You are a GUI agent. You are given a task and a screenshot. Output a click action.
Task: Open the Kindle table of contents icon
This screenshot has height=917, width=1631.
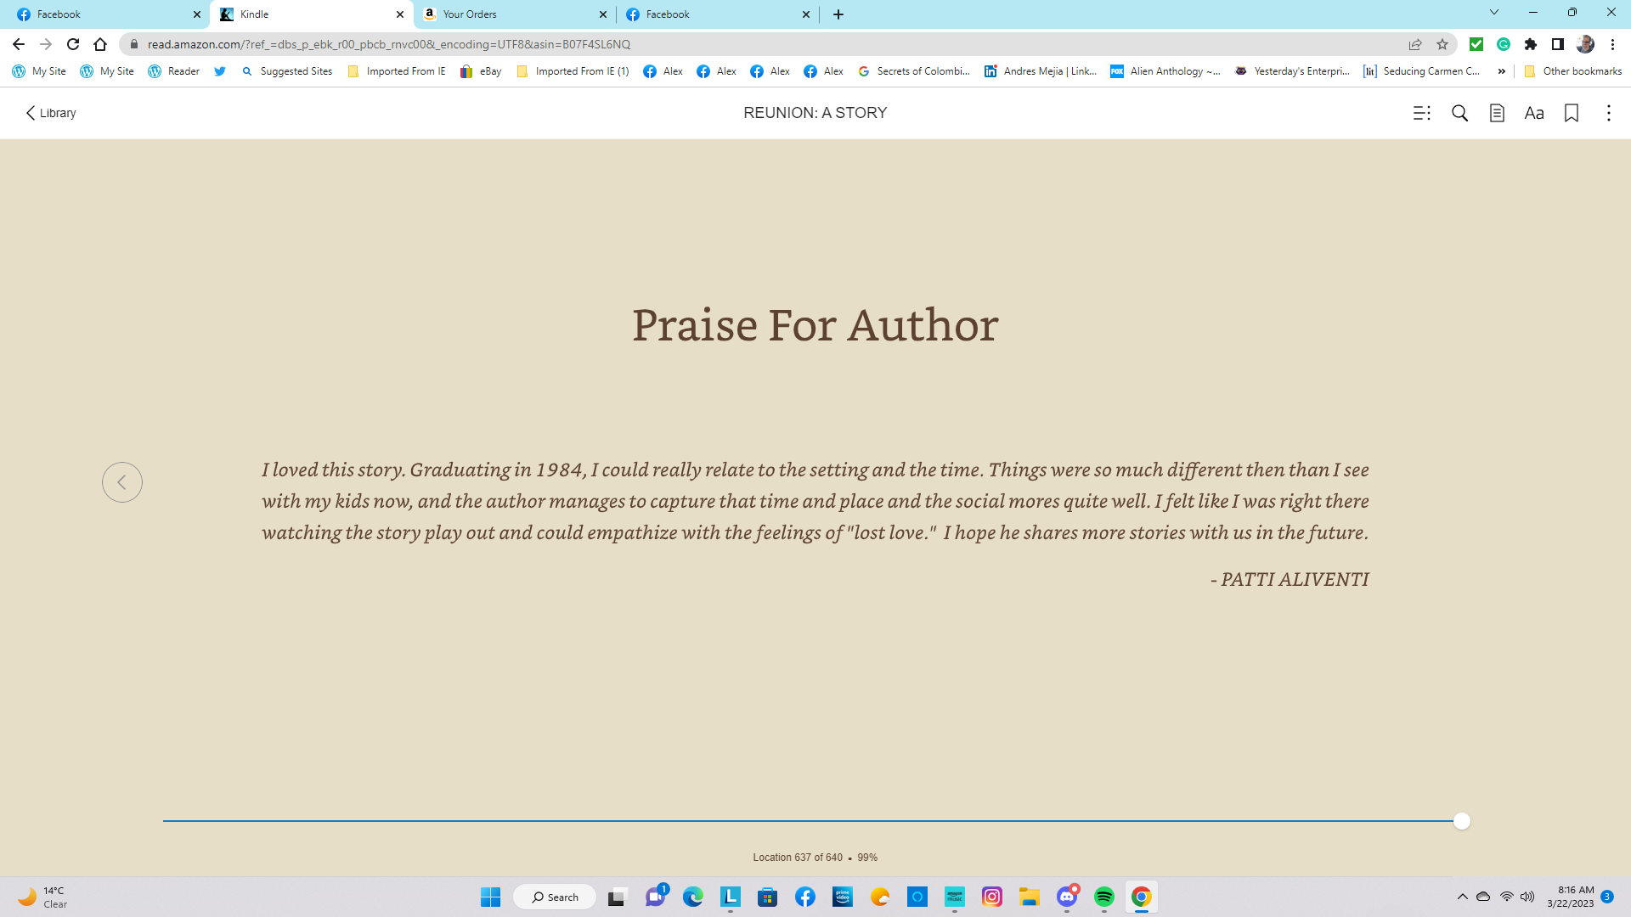(x=1421, y=113)
